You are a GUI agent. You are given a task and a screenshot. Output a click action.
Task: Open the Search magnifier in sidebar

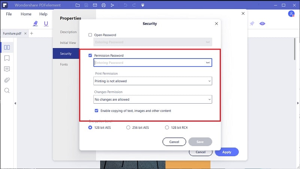click(7, 91)
